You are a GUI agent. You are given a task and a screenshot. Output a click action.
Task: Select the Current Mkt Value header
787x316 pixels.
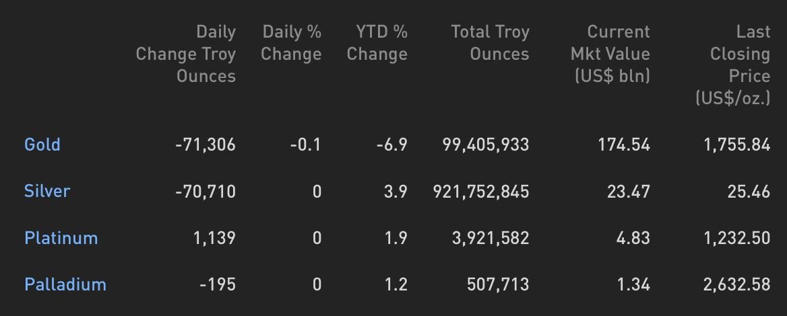[x=610, y=54]
